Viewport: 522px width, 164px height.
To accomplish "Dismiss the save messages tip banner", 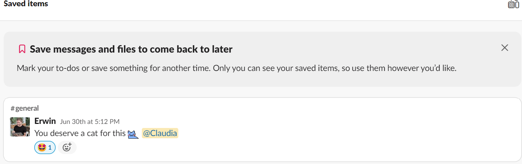I will pyautogui.click(x=505, y=47).
